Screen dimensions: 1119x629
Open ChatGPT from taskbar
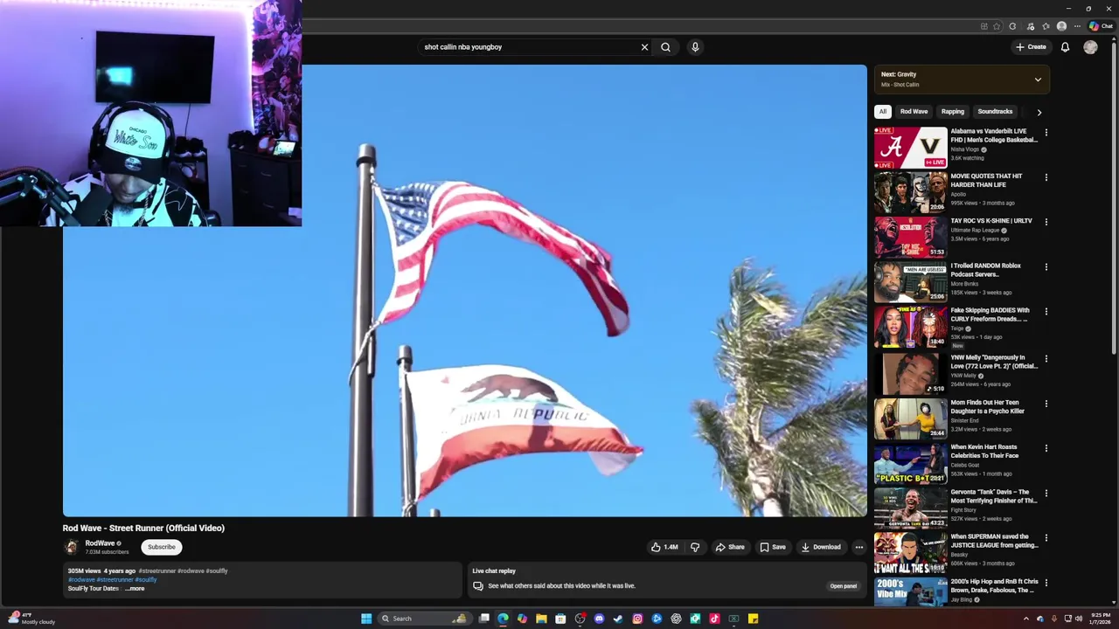pos(676,619)
